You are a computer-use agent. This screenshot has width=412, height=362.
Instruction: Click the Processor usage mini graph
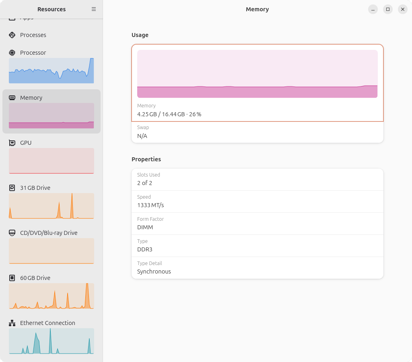click(51, 71)
